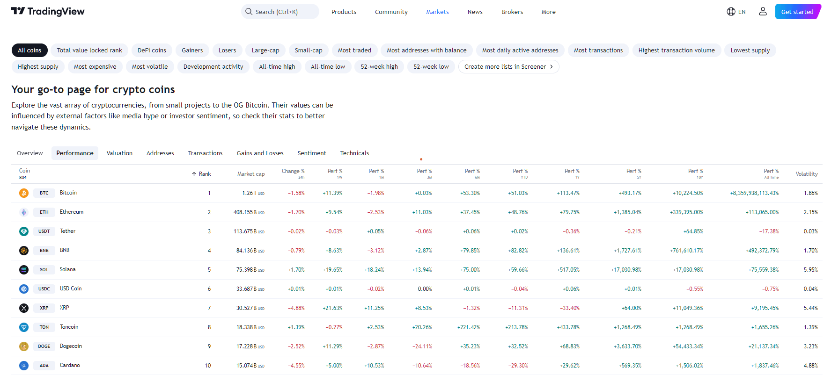831x375 pixels.
Task: Click the Tether coin logo
Action: pyautogui.click(x=24, y=231)
